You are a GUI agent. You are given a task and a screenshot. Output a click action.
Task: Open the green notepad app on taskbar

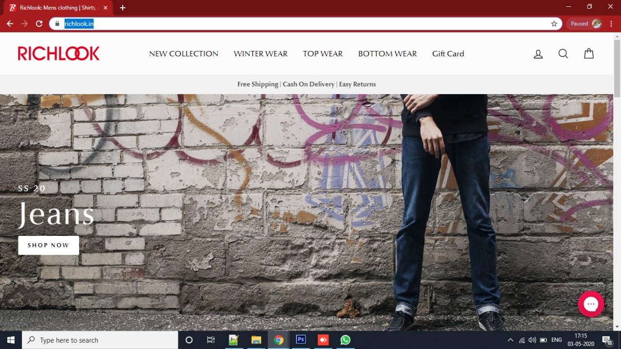234,340
